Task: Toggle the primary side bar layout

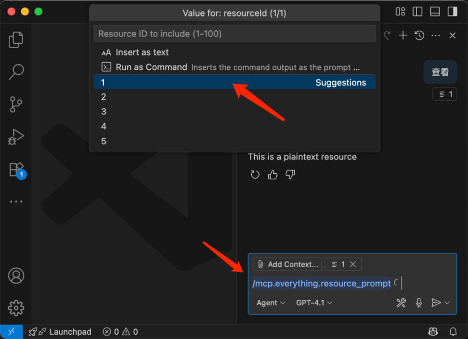Action: pos(417,12)
